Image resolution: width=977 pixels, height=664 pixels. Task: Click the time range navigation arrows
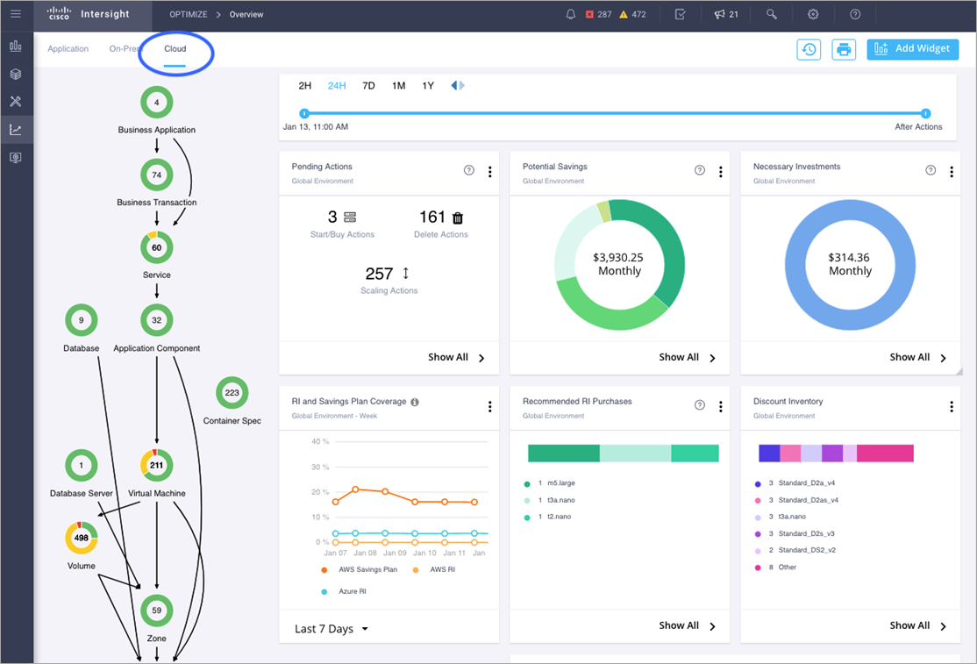[458, 85]
